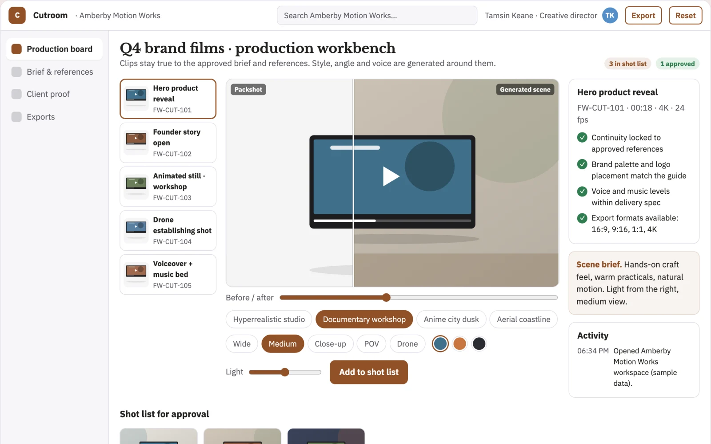Pick the black color swatch
Image resolution: width=711 pixels, height=444 pixels.
click(479, 344)
